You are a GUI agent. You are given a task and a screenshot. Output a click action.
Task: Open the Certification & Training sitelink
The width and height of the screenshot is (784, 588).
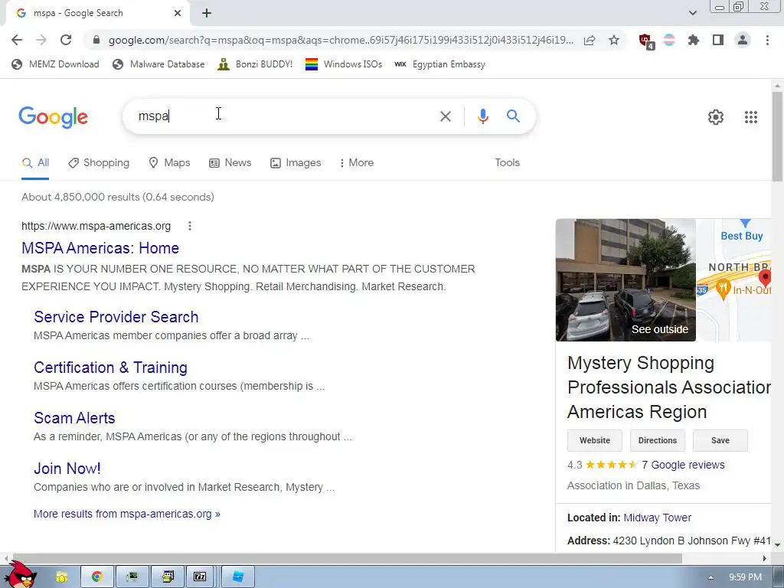110,367
